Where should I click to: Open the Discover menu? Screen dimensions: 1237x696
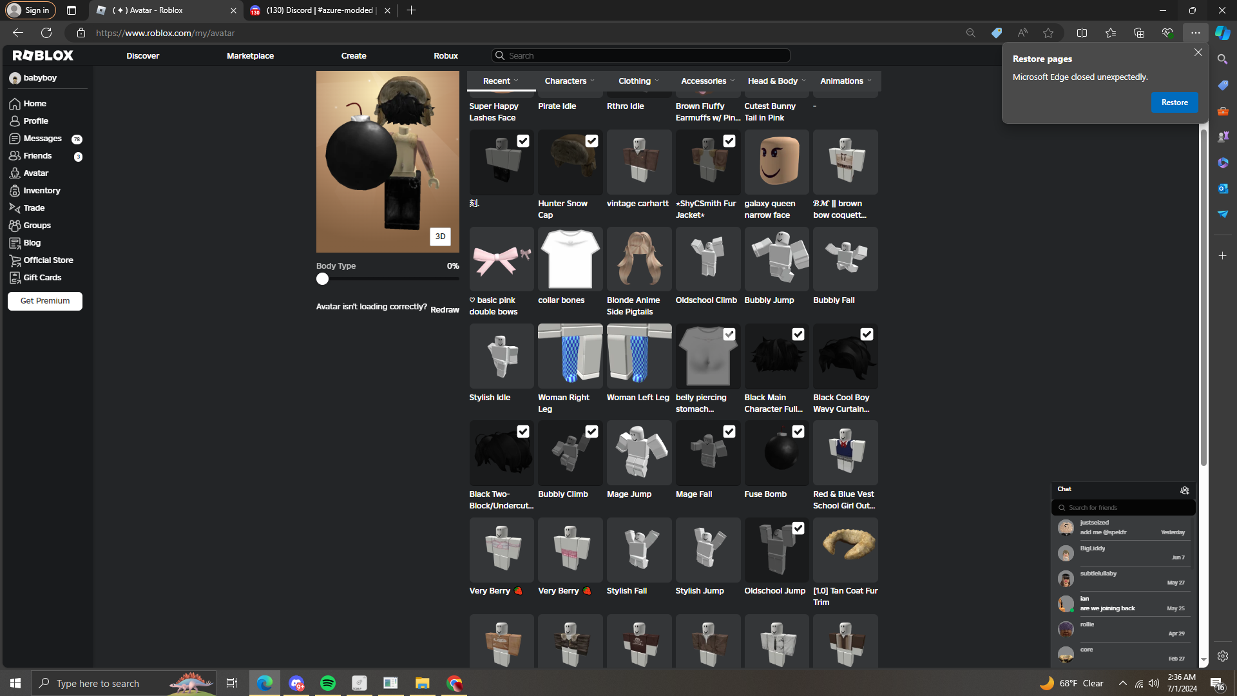(x=142, y=56)
